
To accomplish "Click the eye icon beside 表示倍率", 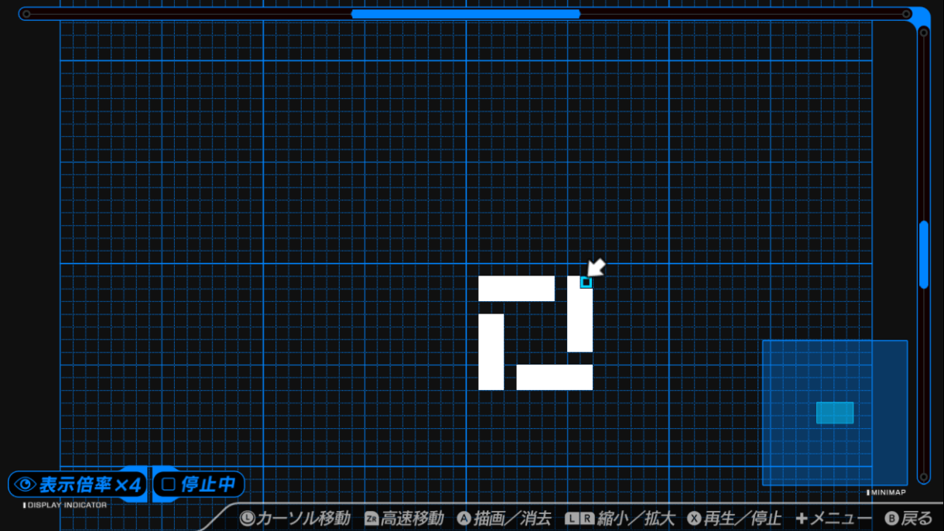I will pos(26,485).
